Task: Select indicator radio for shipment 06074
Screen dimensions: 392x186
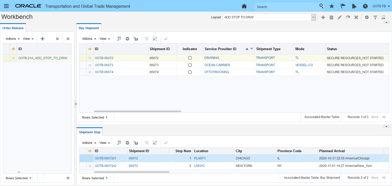Action: click(190, 72)
